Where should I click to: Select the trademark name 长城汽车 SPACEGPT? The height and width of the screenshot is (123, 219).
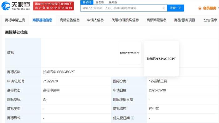pos(59,72)
